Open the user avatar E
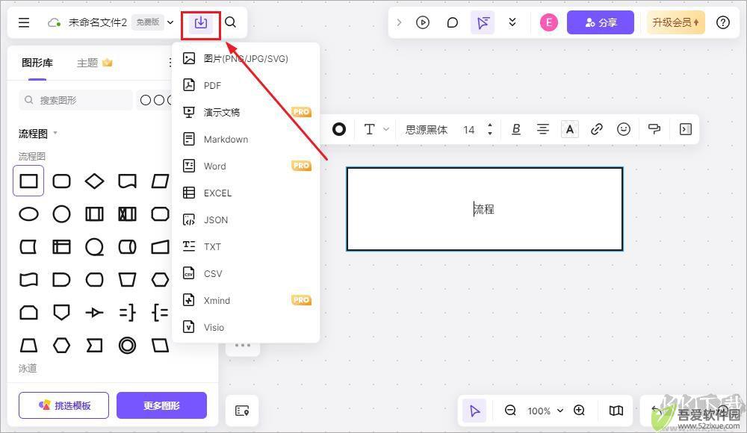Screen dimensions: 747x433 549,22
